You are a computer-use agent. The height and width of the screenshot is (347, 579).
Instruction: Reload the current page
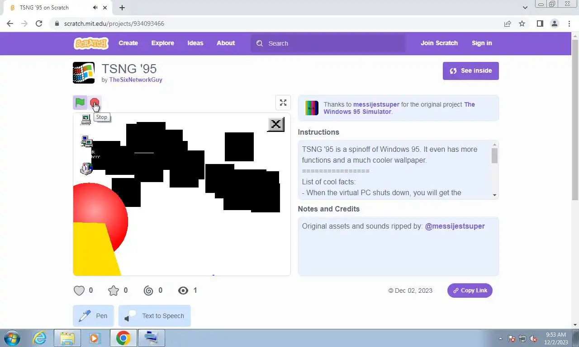[39, 23]
